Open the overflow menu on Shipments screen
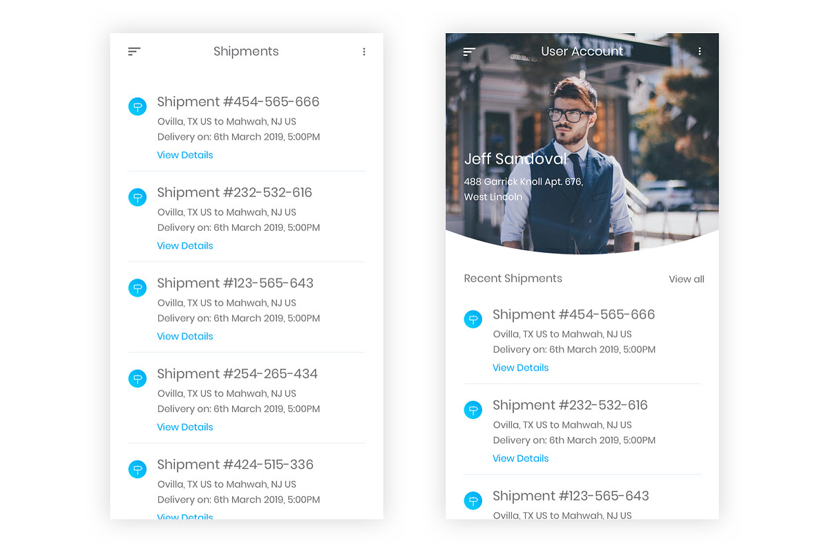 pos(364,51)
